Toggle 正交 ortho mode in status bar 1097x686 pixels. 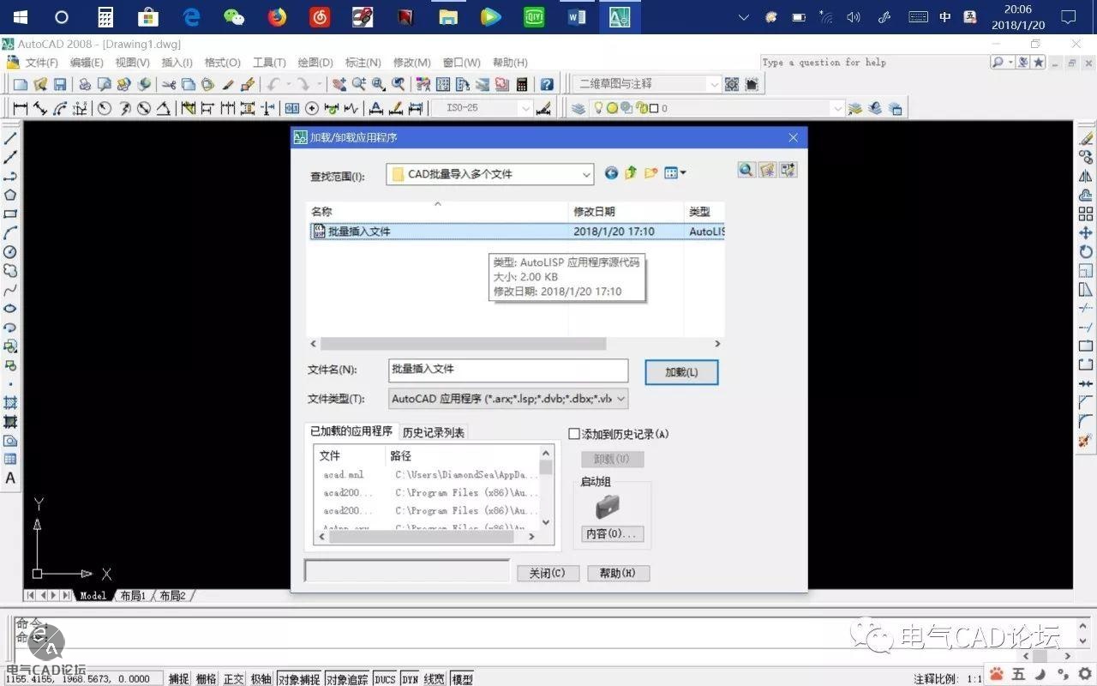[233, 679]
